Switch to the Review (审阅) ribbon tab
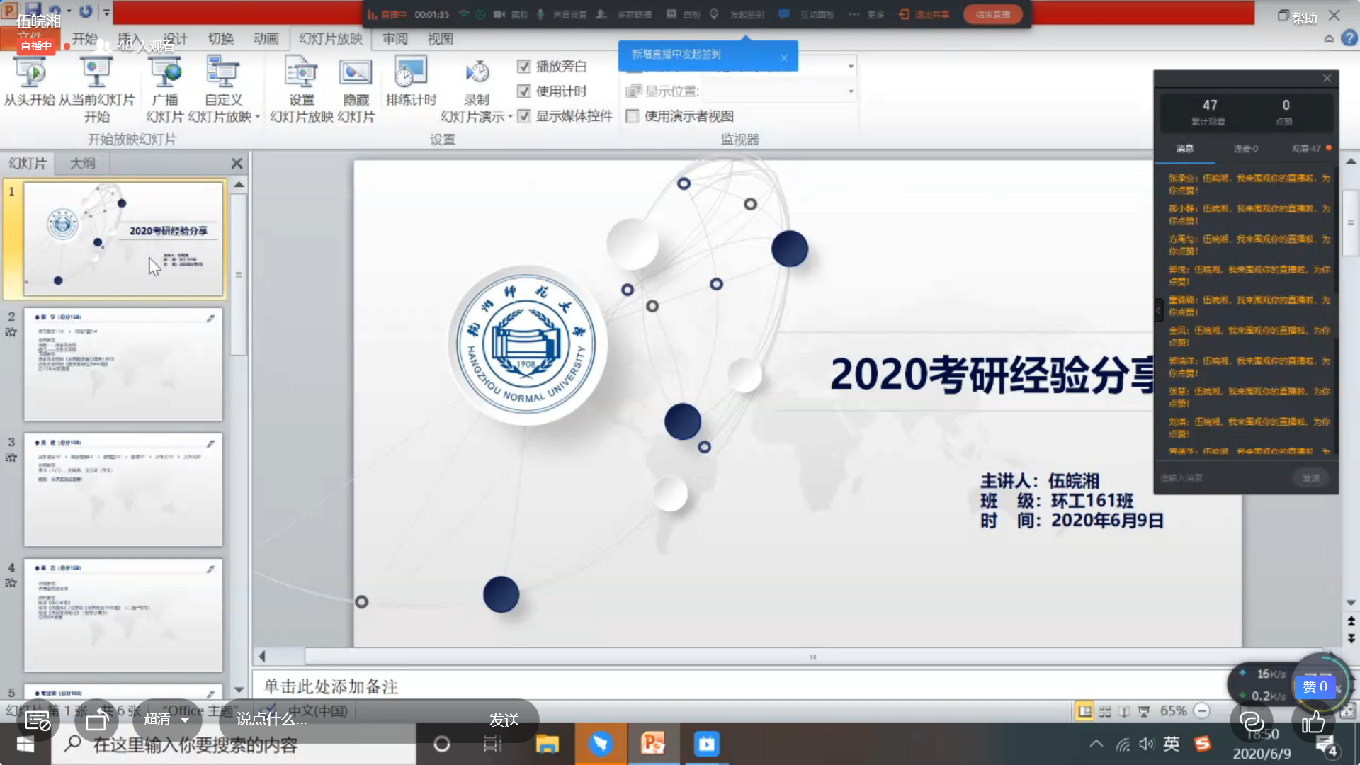The image size is (1360, 765). (395, 39)
